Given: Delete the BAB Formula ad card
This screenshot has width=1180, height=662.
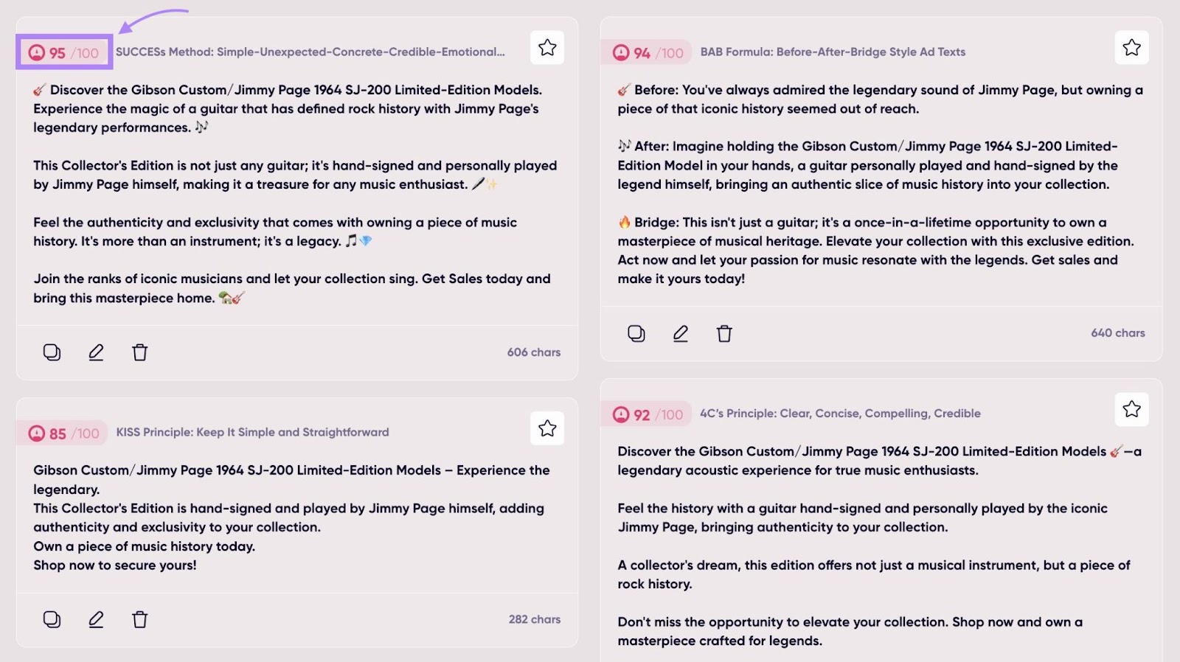Looking at the screenshot, I should click(724, 333).
